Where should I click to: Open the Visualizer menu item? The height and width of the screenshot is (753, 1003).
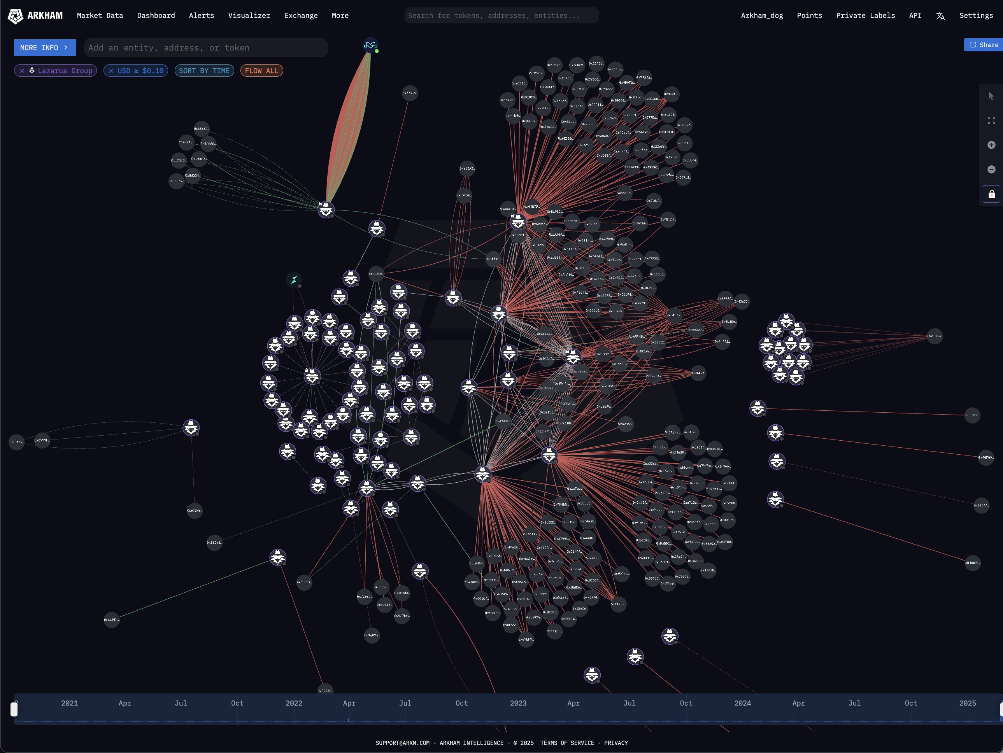tap(249, 16)
